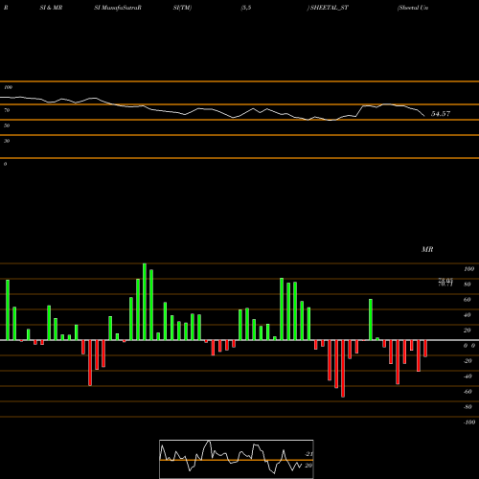Click the end point of the RSI line
This screenshot has height=479, width=479.
(424, 116)
